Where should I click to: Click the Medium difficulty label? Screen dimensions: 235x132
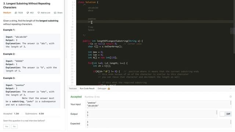7,13
